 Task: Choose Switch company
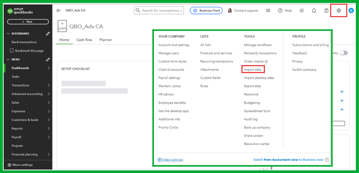[x=304, y=70]
